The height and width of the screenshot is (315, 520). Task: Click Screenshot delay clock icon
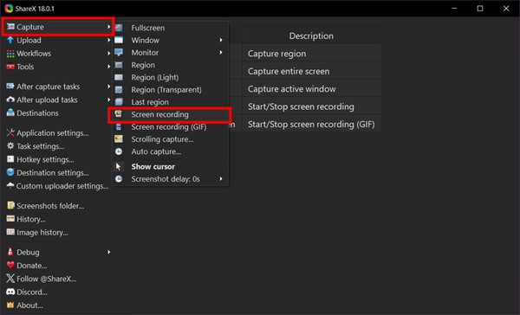point(119,179)
